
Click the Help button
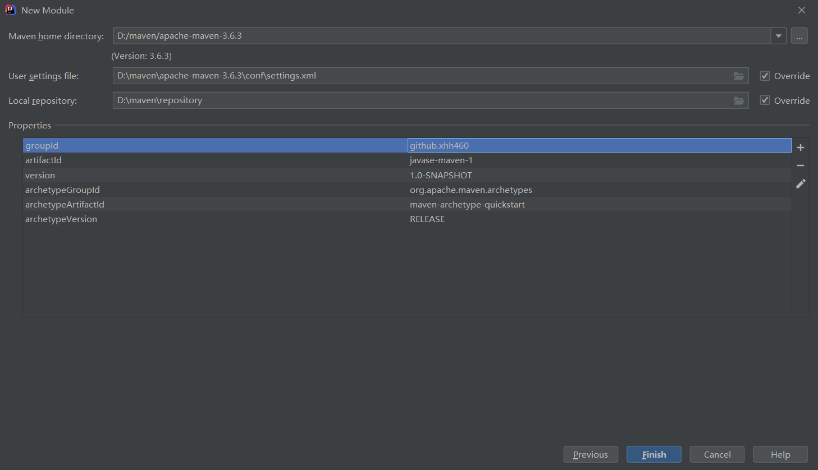coord(780,454)
